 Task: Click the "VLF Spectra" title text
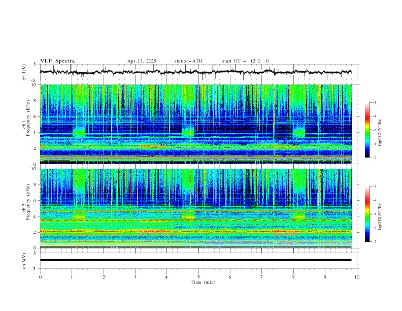[x=57, y=61]
